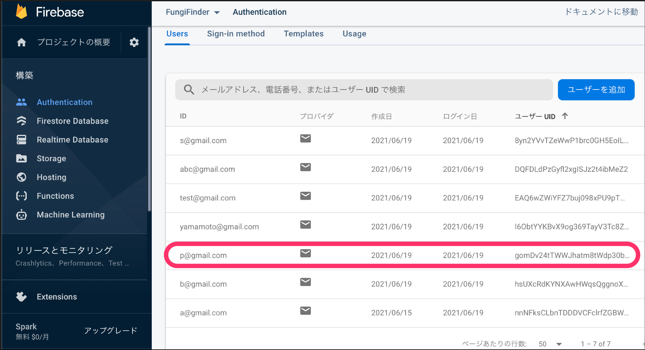The height and width of the screenshot is (350, 645).
Task: Click the ユーザーを追加 button
Action: click(x=596, y=90)
